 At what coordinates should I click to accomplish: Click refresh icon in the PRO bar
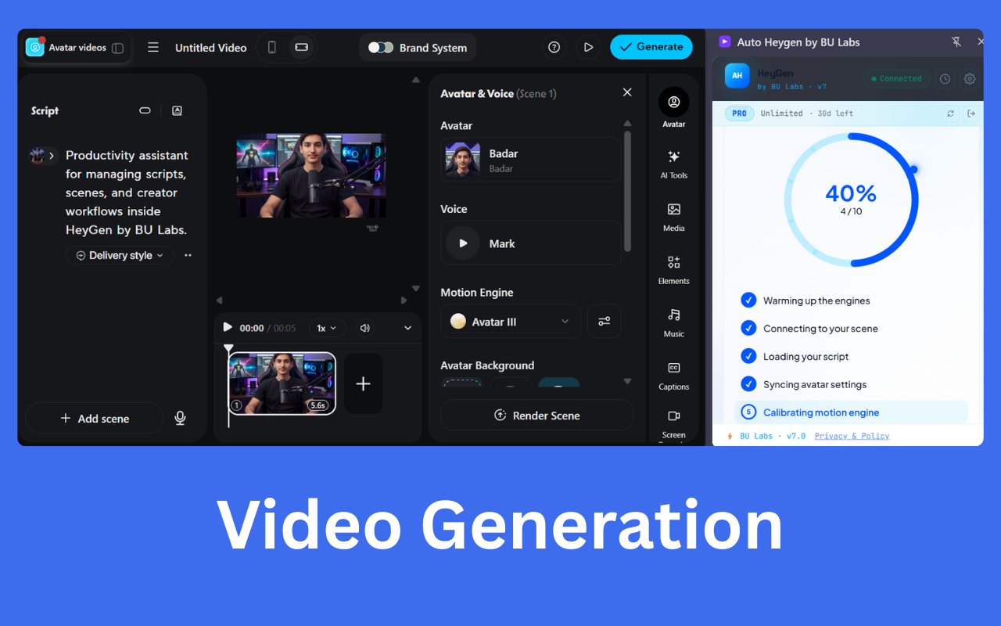click(x=950, y=113)
